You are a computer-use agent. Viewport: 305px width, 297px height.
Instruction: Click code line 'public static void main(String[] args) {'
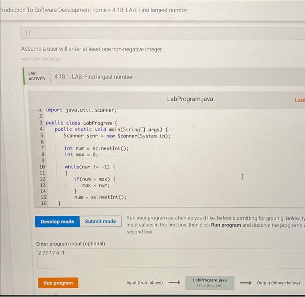[x=111, y=130]
